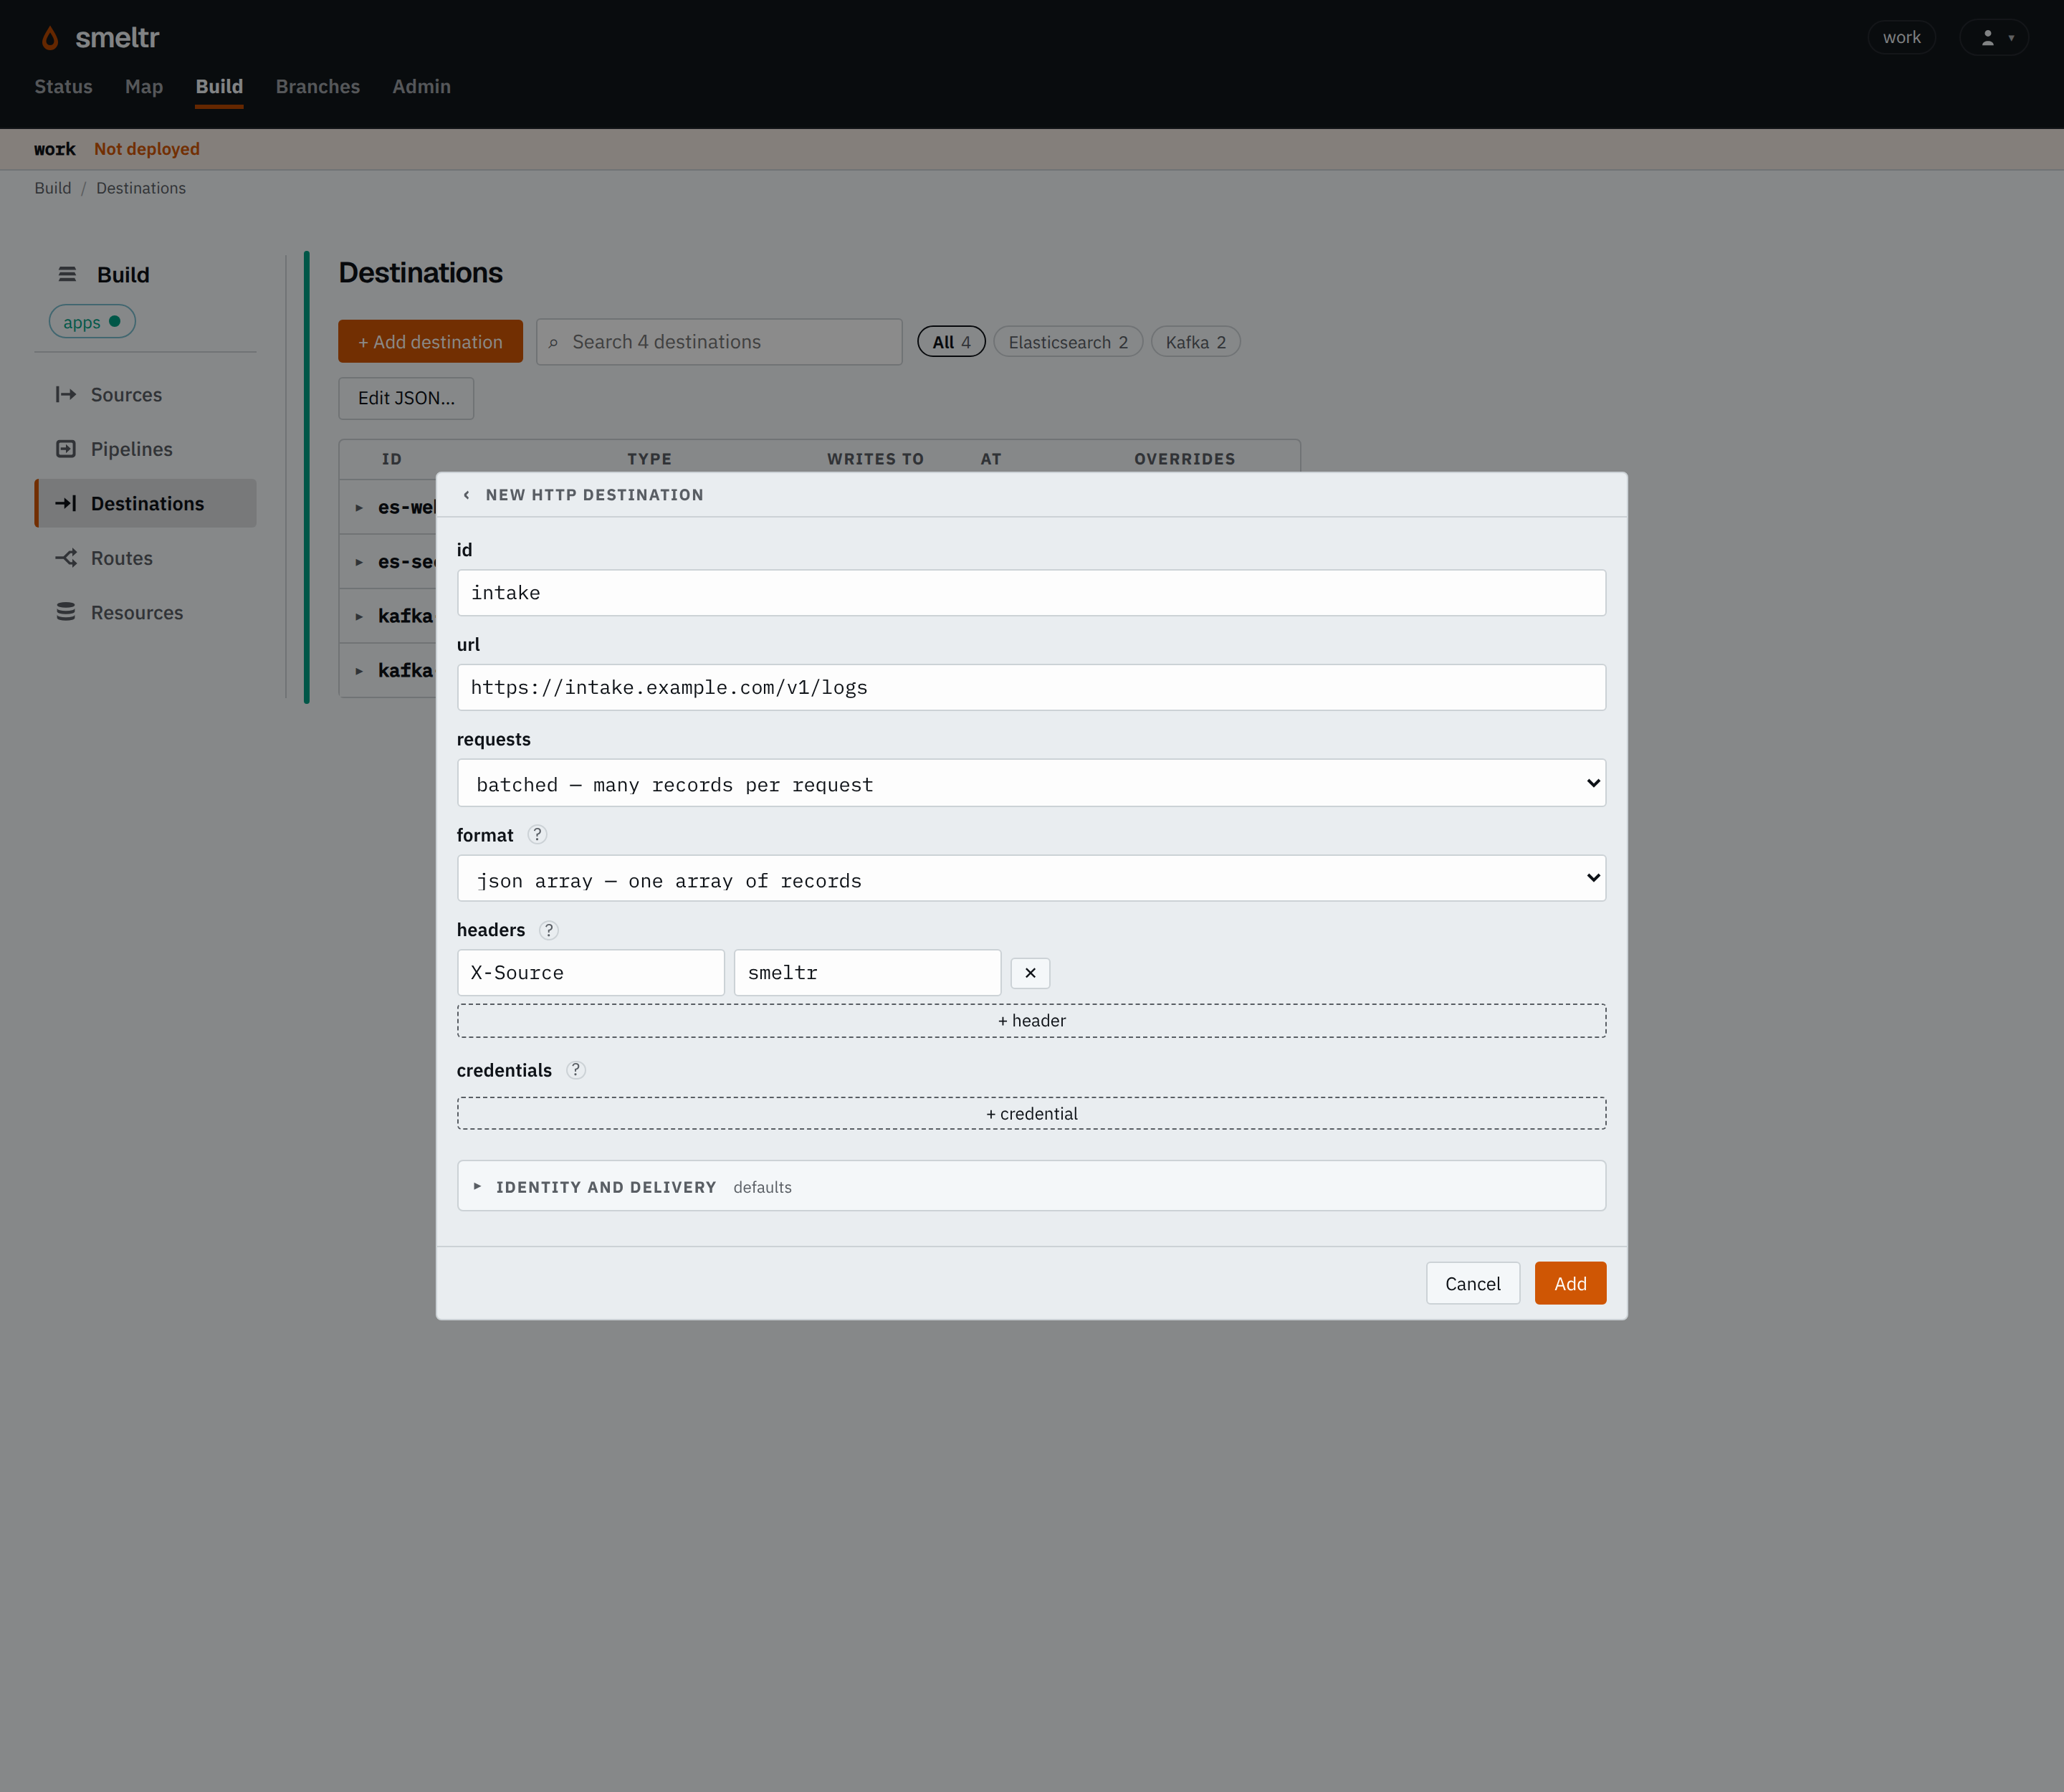Click the smeltr flame logo icon
Image resolution: width=2064 pixels, height=1792 pixels.
[50, 38]
